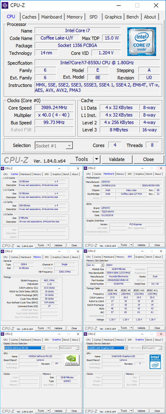166x414 pixels.
Task: Open the NVIDIA GeForce MX130 device dropdown
Action: pyautogui.click(x=43, y=348)
